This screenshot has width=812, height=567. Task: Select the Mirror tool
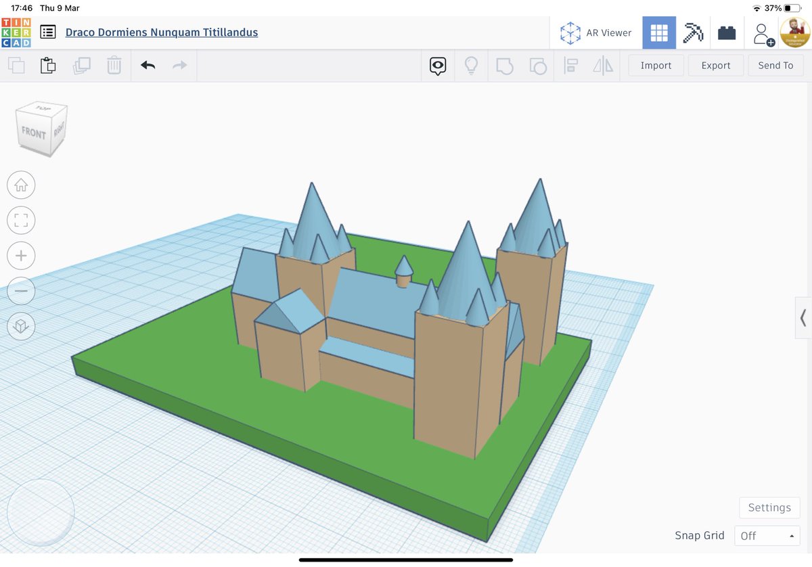(x=604, y=65)
